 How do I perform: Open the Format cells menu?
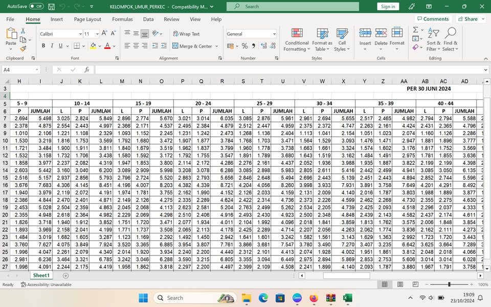point(397,39)
